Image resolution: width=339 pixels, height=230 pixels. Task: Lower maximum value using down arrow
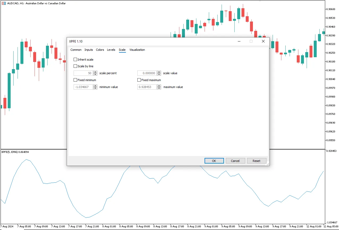point(159,88)
